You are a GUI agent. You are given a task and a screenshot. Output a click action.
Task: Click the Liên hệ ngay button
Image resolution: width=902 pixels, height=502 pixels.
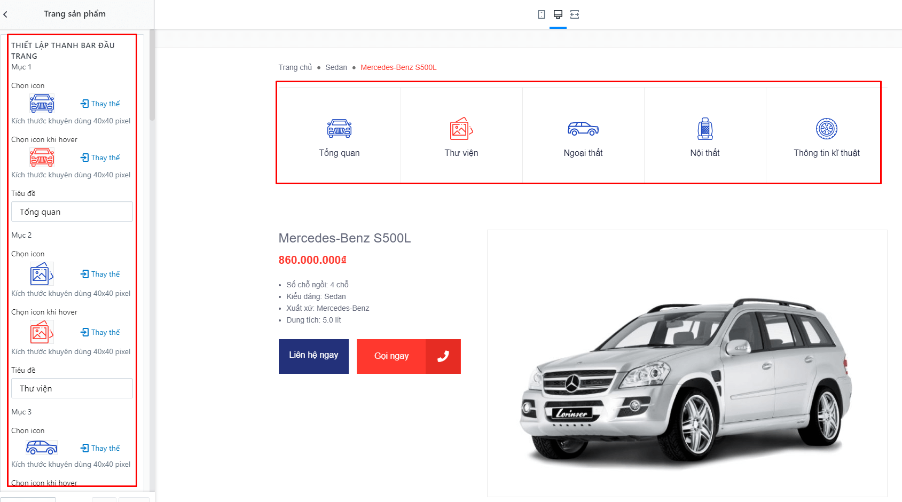[313, 356]
